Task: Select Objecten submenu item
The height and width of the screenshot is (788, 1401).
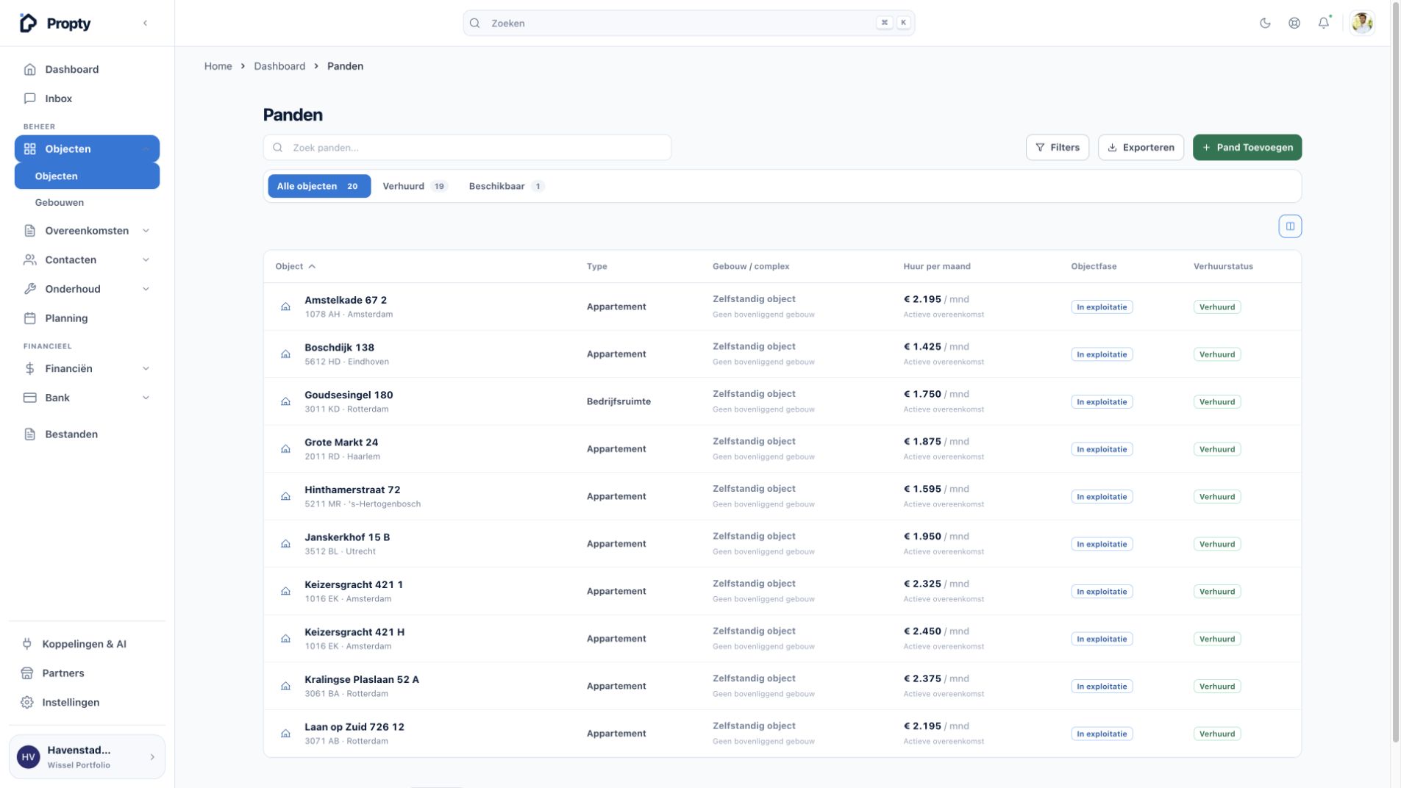Action: pos(87,176)
